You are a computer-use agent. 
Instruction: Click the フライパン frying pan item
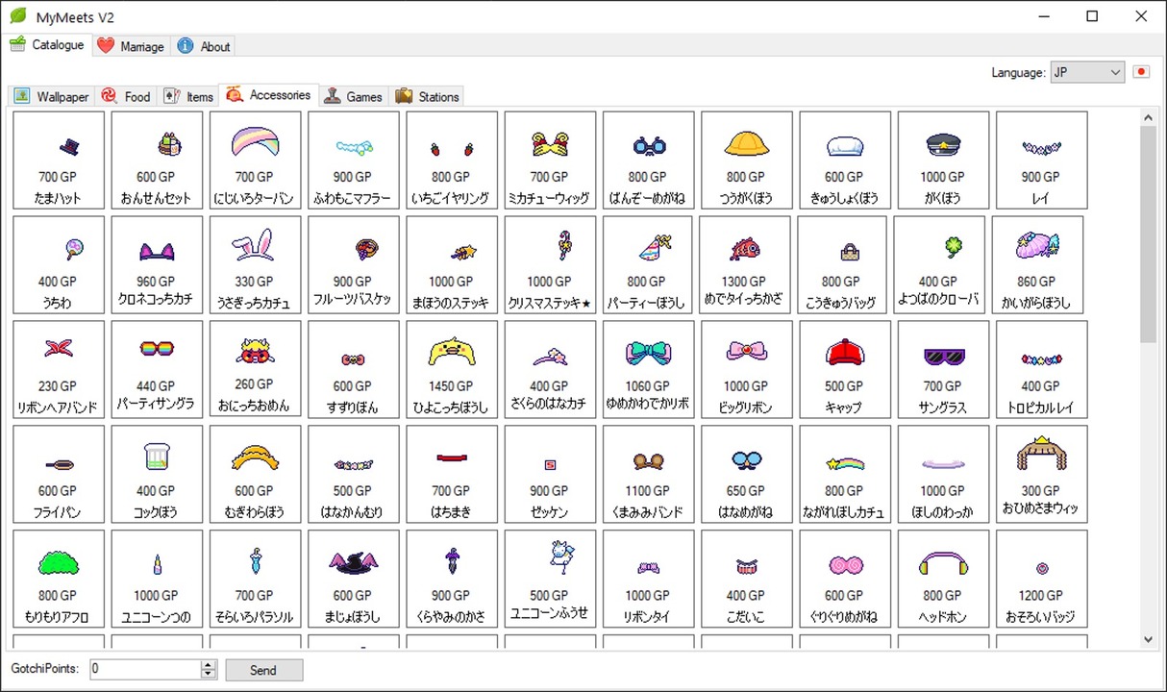pyautogui.click(x=59, y=474)
